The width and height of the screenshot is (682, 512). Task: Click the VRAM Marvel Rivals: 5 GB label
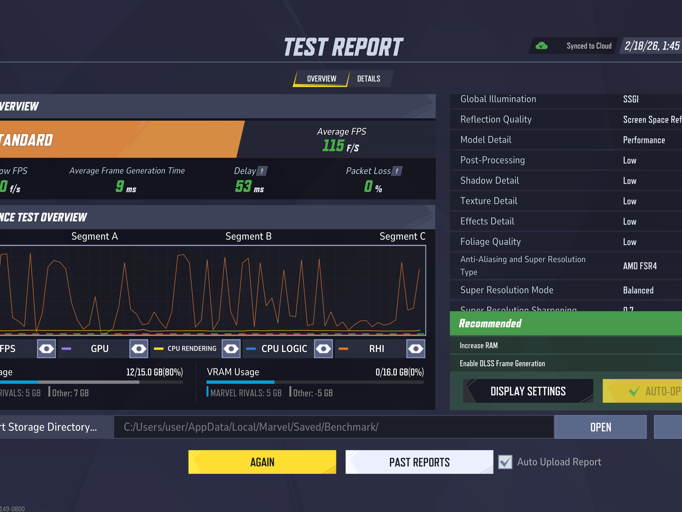246,393
